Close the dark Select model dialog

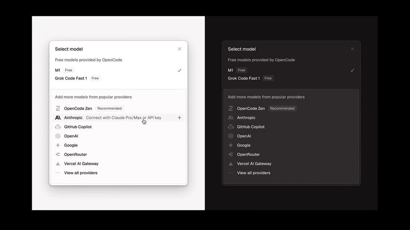[x=352, y=49]
